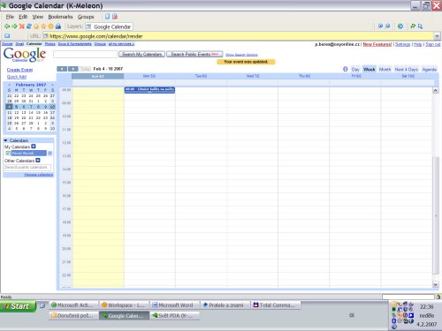Go back with the green left arrow
This screenshot has width=442, height=331.
[7, 26]
